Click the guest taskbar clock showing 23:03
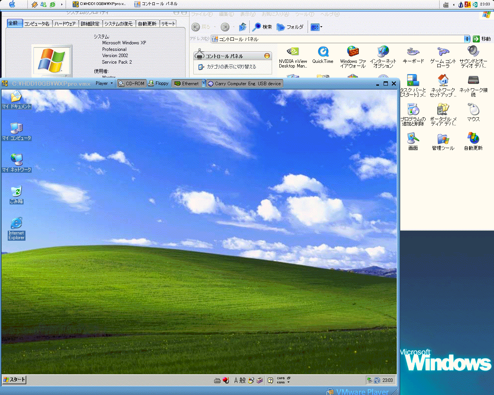The width and height of the screenshot is (494, 395). pyautogui.click(x=387, y=380)
